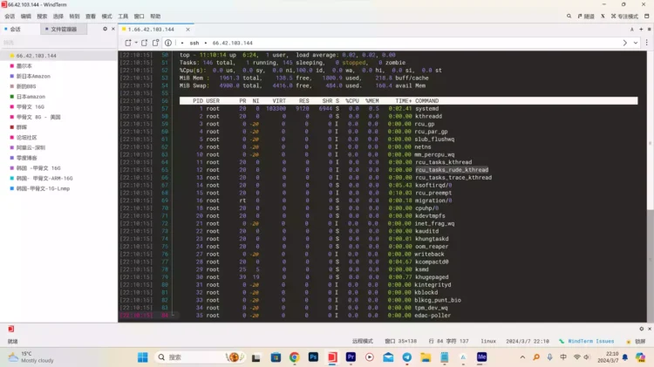Click the ssh segment in address bar
The height and width of the screenshot is (367, 654).
(x=194, y=43)
